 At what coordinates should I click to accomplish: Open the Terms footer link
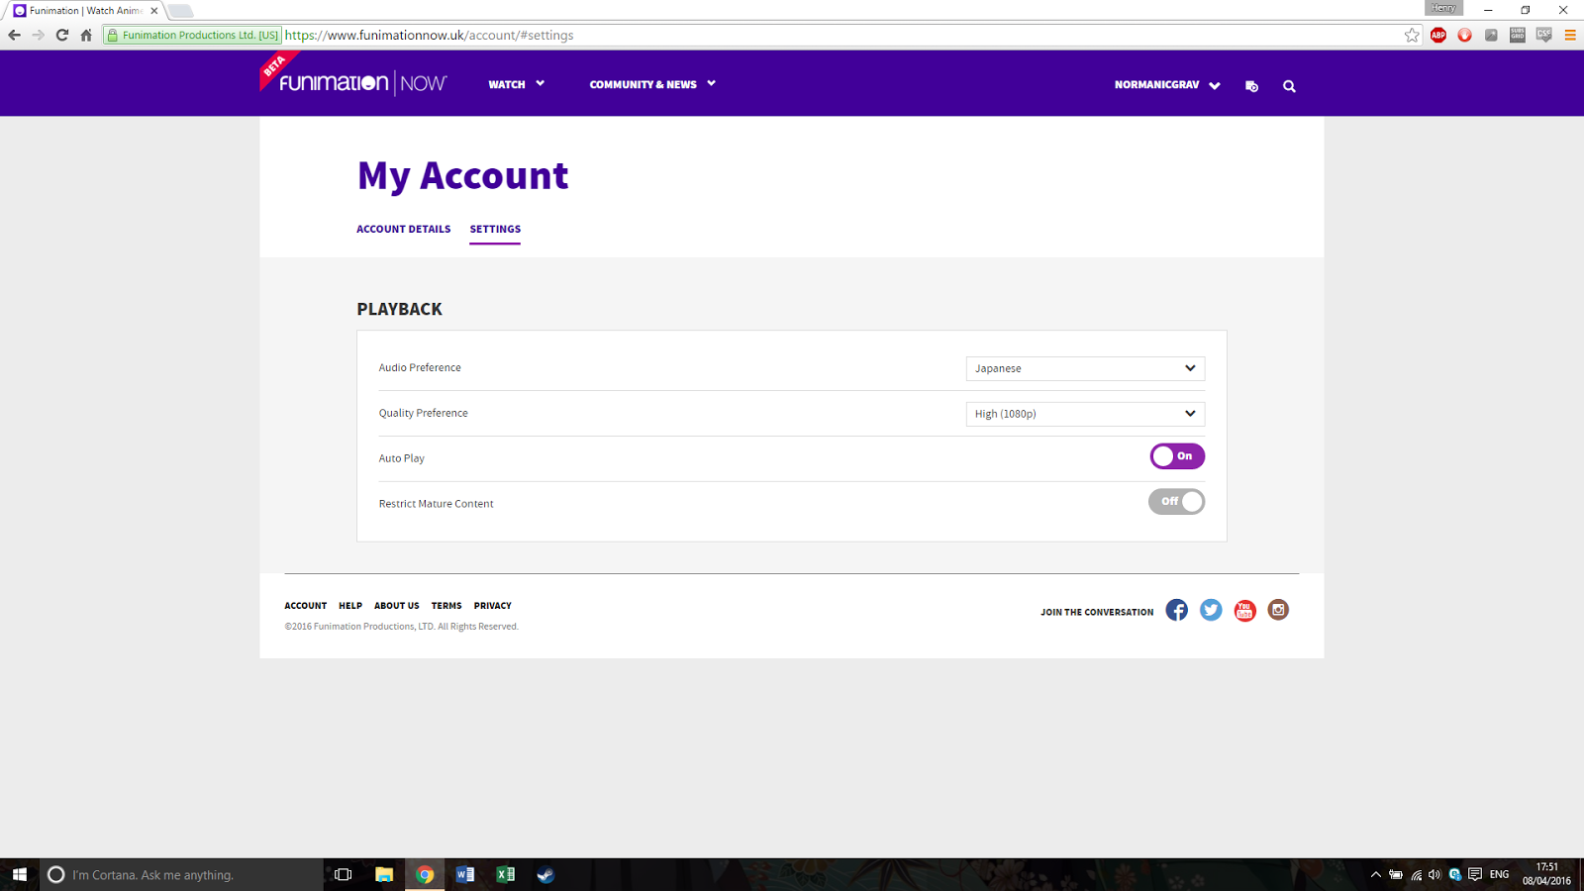pyautogui.click(x=446, y=606)
